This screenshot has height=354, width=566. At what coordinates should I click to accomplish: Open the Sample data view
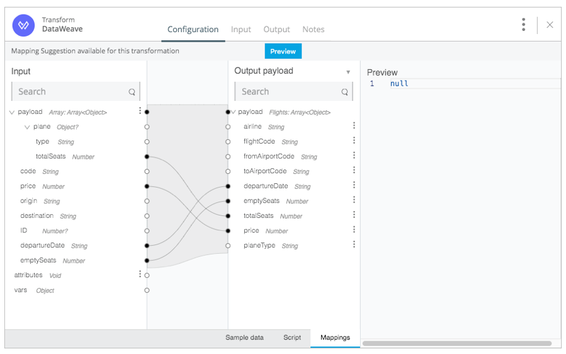pos(244,338)
